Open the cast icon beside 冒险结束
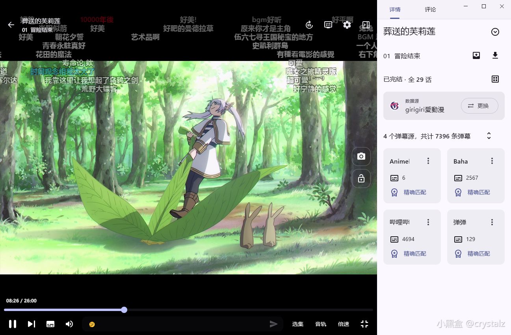The height and width of the screenshot is (335, 511). [x=476, y=55]
